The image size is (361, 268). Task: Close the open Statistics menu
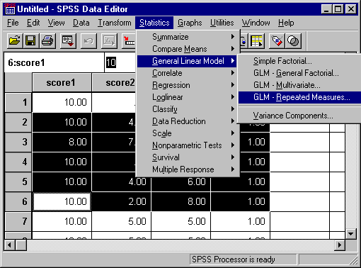pos(154,23)
